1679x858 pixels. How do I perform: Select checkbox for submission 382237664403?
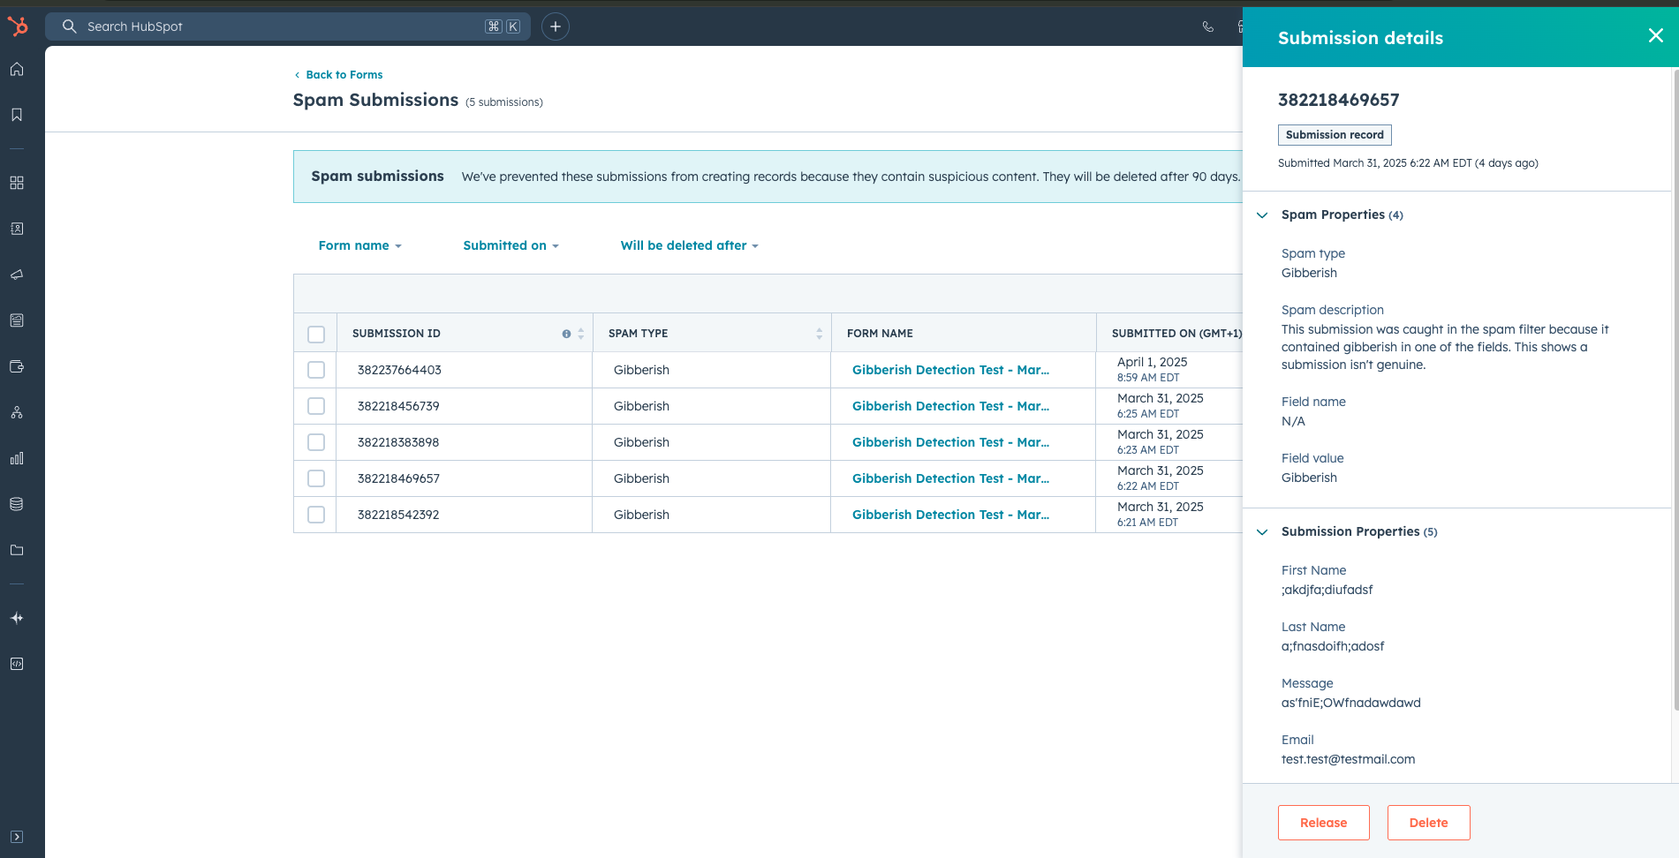[316, 370]
